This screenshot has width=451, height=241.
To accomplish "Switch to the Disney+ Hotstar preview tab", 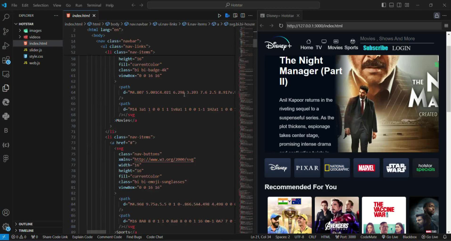I will 280,15.
